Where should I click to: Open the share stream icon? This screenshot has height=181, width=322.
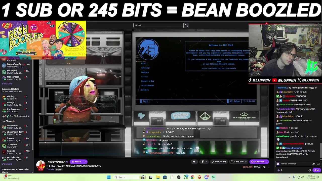click(264, 167)
